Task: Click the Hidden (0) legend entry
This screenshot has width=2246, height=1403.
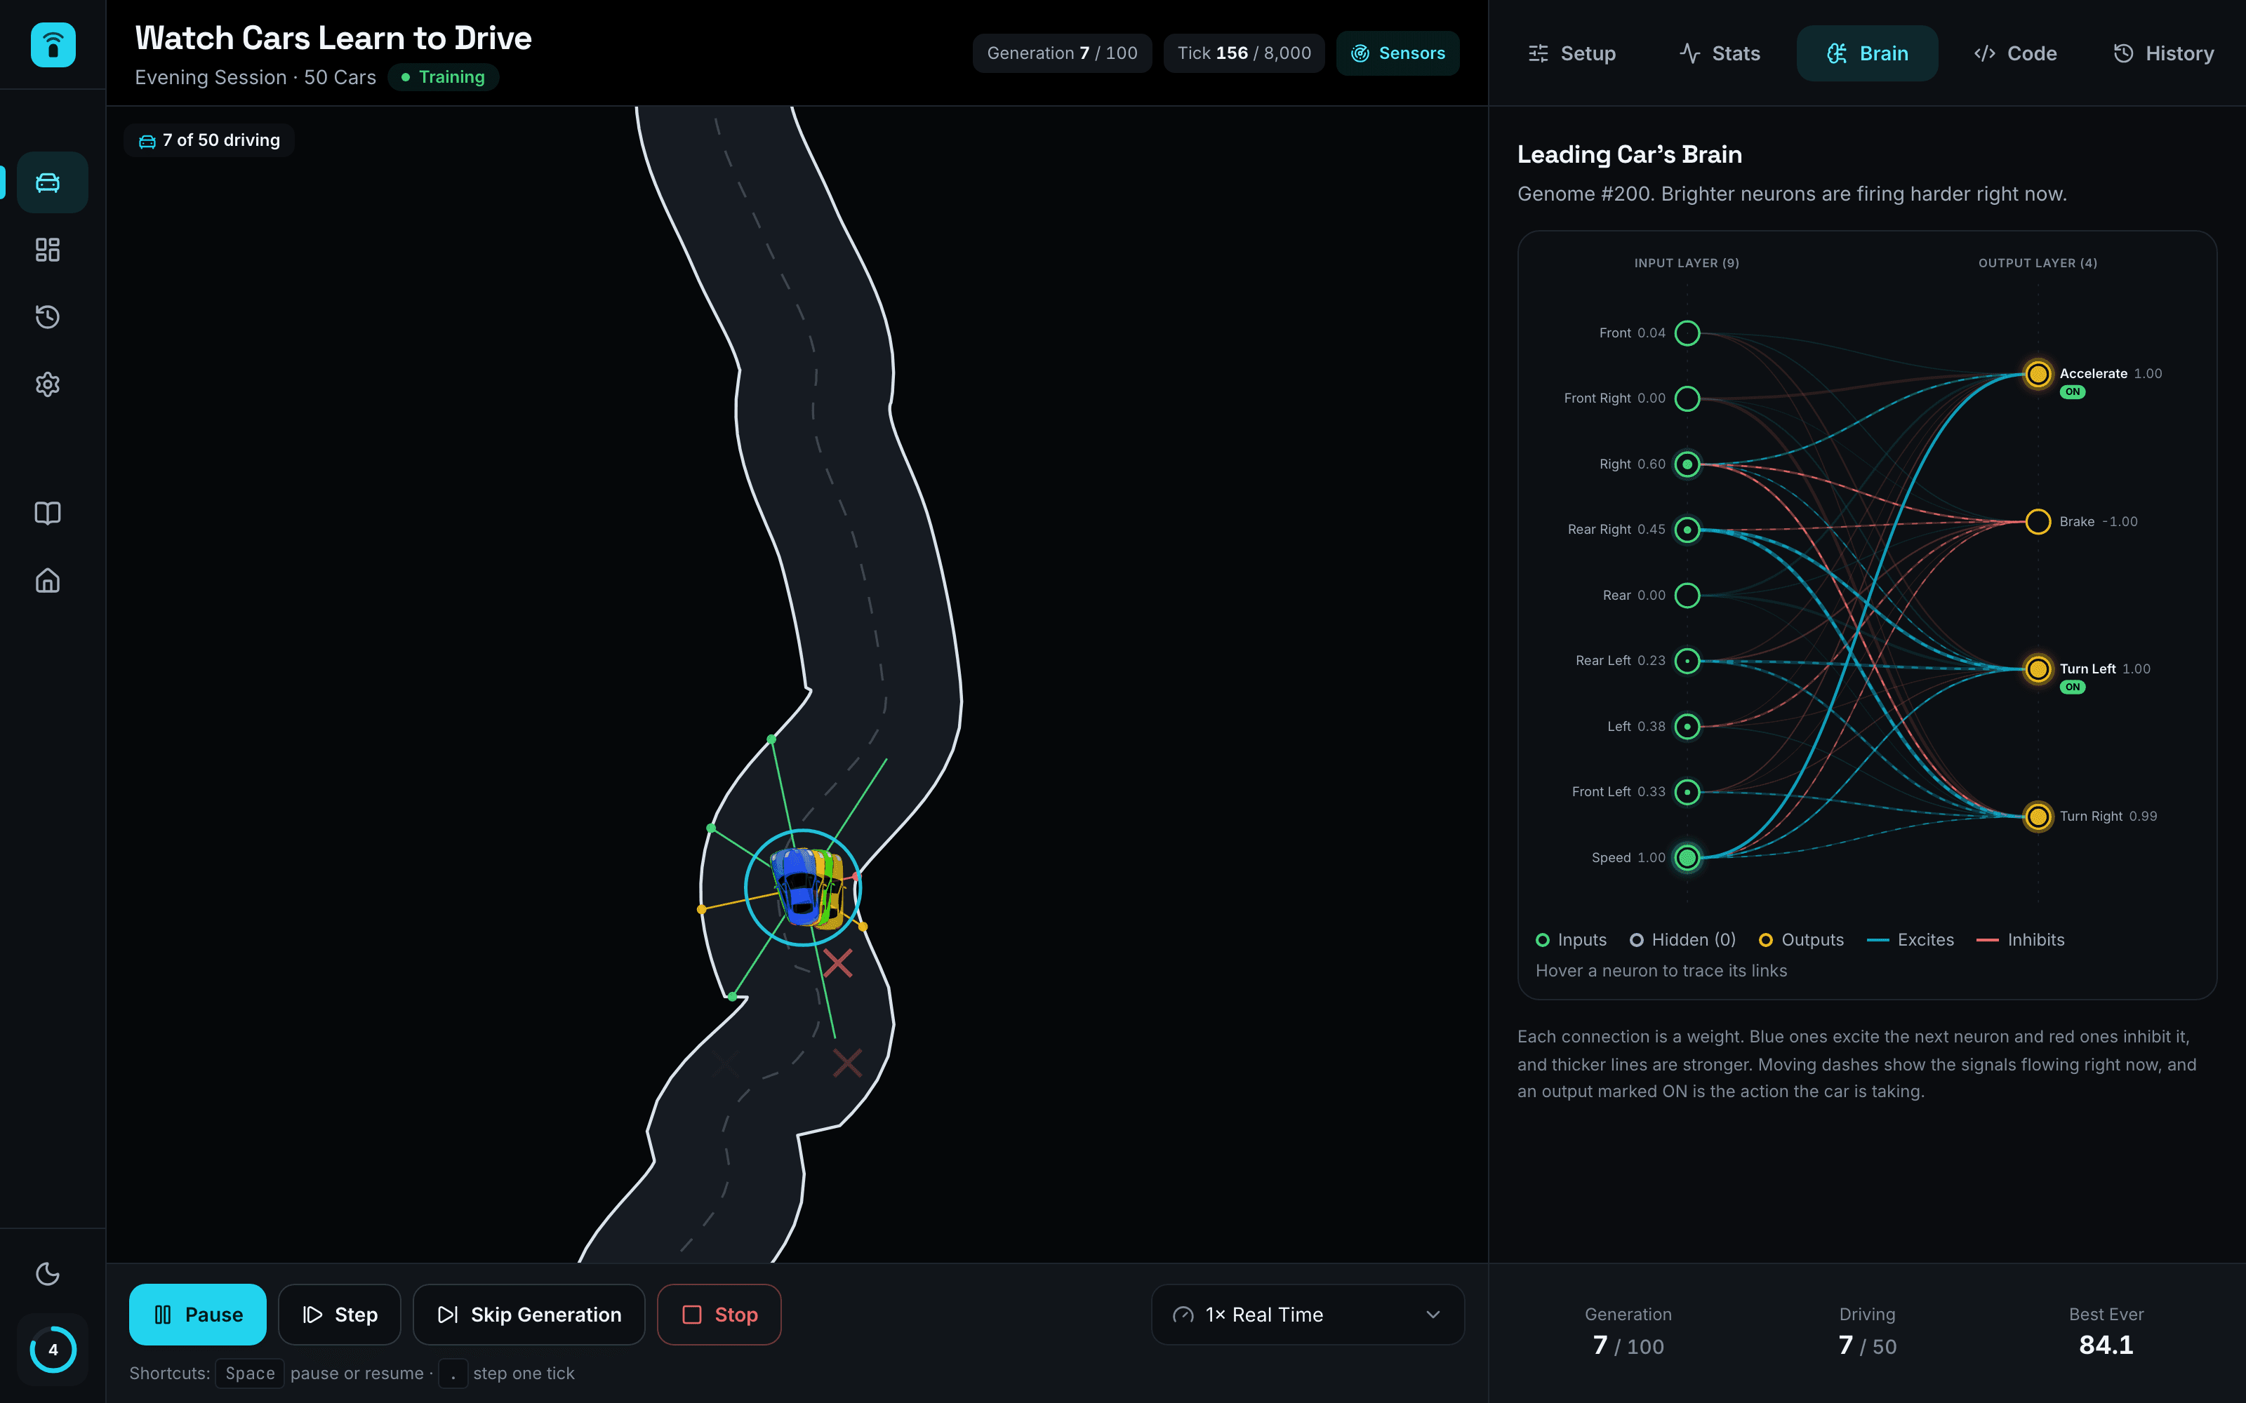Action: pyautogui.click(x=1682, y=940)
